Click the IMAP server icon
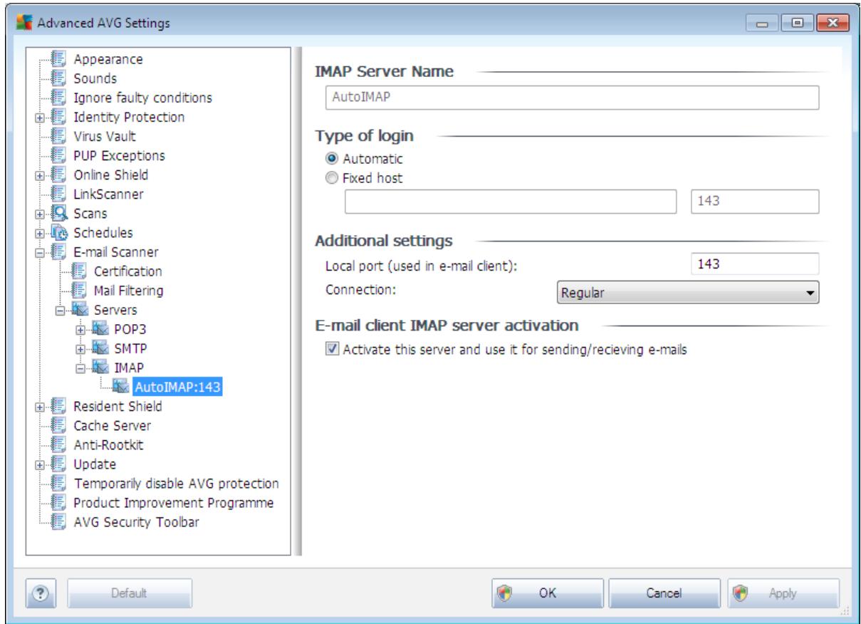This screenshot has height=624, width=861. tap(100, 368)
